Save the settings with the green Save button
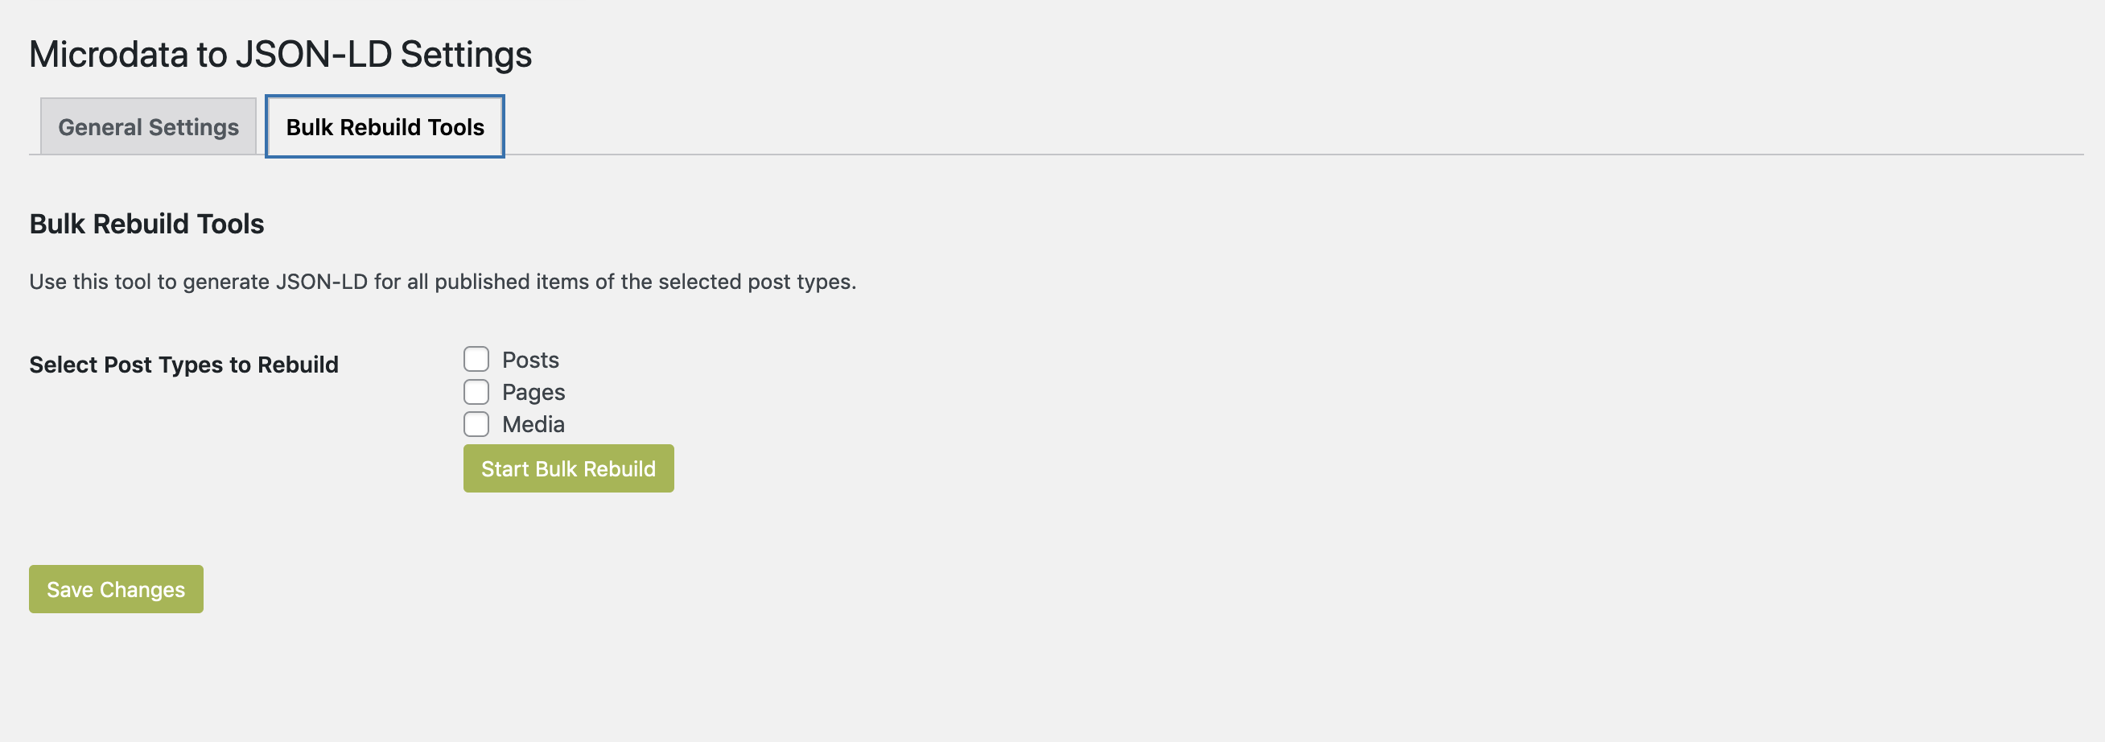Screen dimensions: 2105x742 [116, 589]
